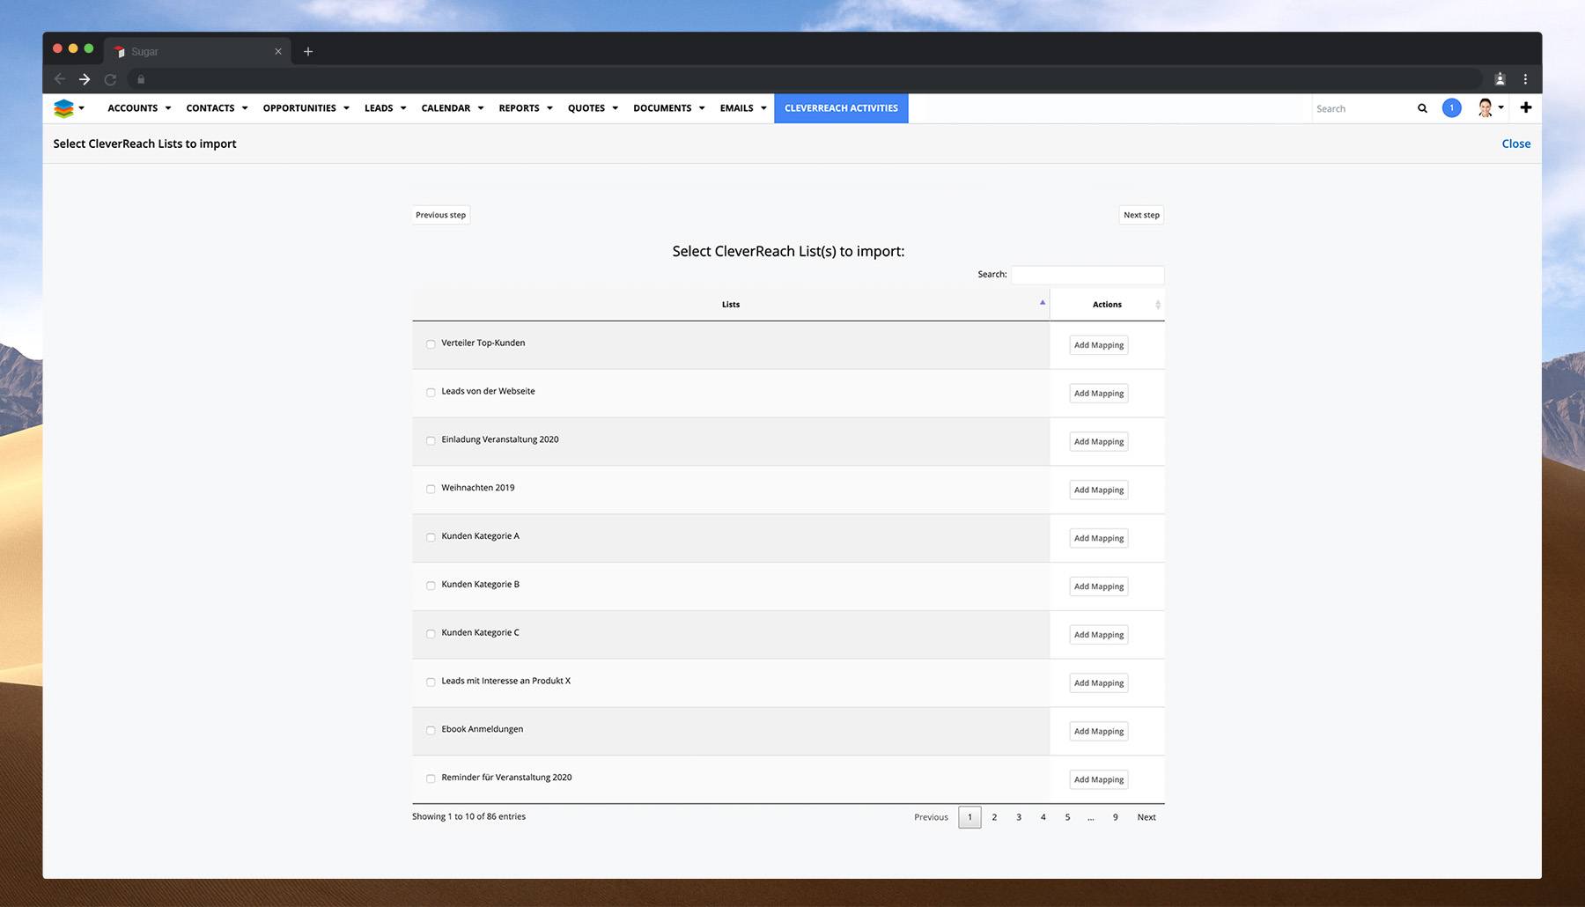Viewport: 1585px width, 907px height.
Task: Focus the list Search input field
Action: click(1087, 275)
